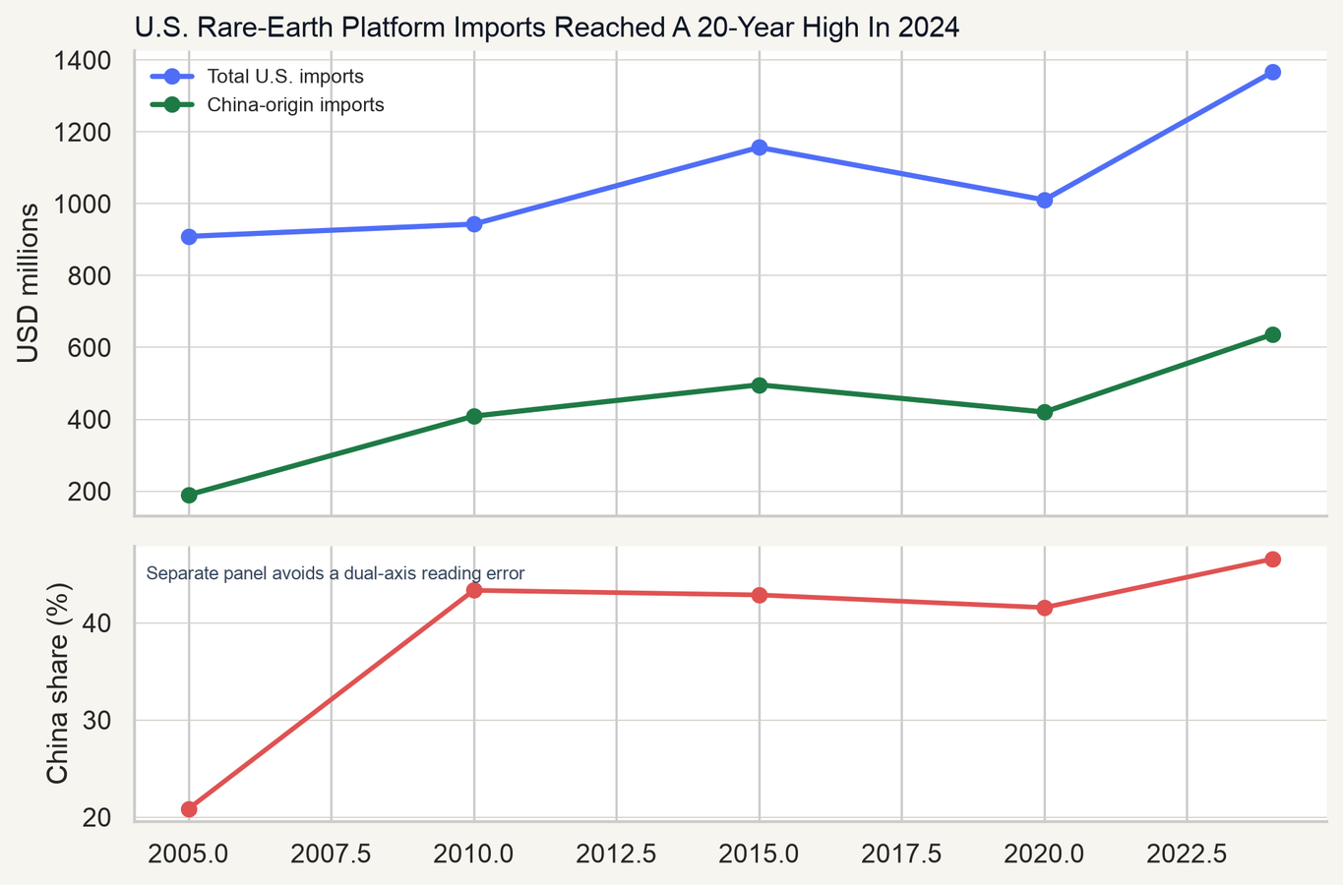The height and width of the screenshot is (885, 1343).
Task: Click the 2007.5 x-axis tick label
Action: [332, 854]
